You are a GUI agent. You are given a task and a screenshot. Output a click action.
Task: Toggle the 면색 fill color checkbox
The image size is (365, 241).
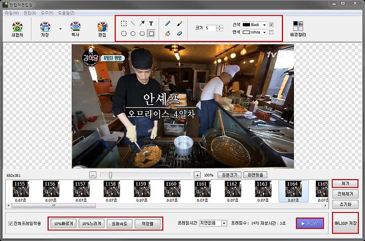[271, 32]
